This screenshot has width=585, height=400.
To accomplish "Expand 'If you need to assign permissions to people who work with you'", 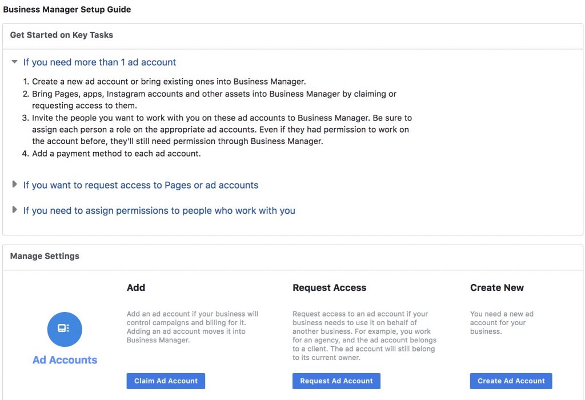I will 14,210.
